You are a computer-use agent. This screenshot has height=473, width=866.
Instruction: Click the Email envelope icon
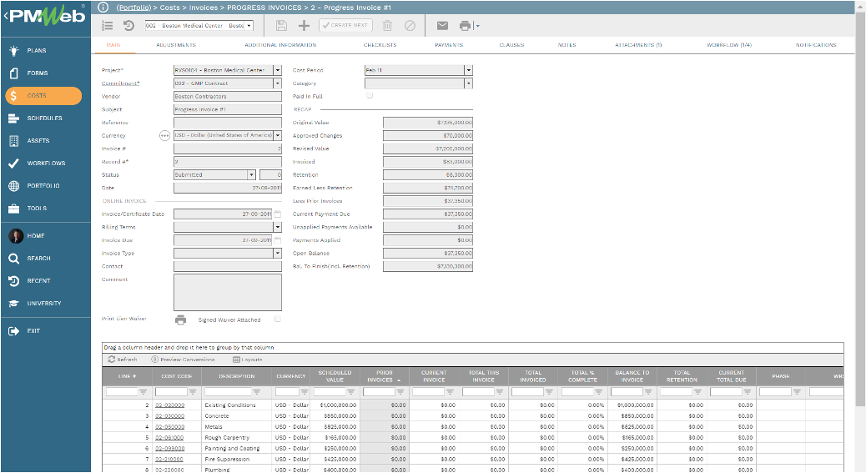[x=442, y=25]
